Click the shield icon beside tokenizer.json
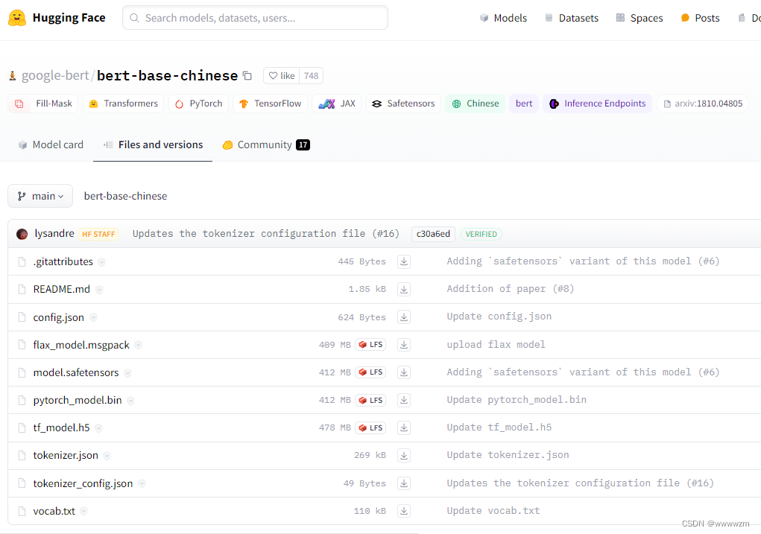Screen dimensions: 761x534 point(107,456)
